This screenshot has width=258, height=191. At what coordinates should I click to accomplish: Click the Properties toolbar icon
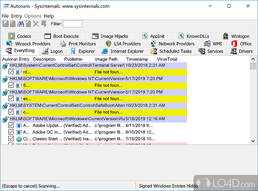(x=28, y=24)
